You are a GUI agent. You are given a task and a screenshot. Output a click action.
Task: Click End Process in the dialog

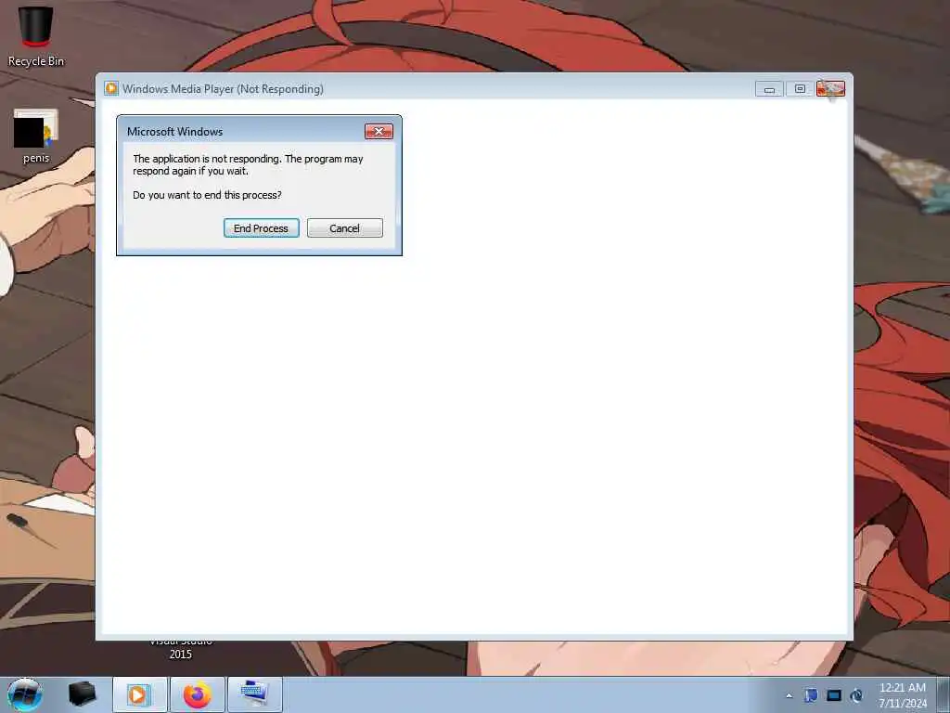(261, 228)
